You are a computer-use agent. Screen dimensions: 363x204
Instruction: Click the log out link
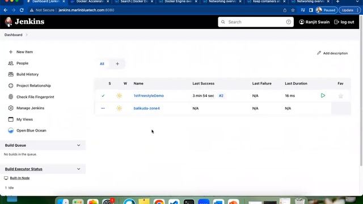tap(344, 22)
